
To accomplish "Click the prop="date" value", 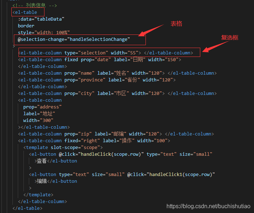I will (x=103, y=60).
